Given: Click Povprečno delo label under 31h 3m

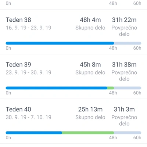Looking at the screenshot, I should click(124, 121).
